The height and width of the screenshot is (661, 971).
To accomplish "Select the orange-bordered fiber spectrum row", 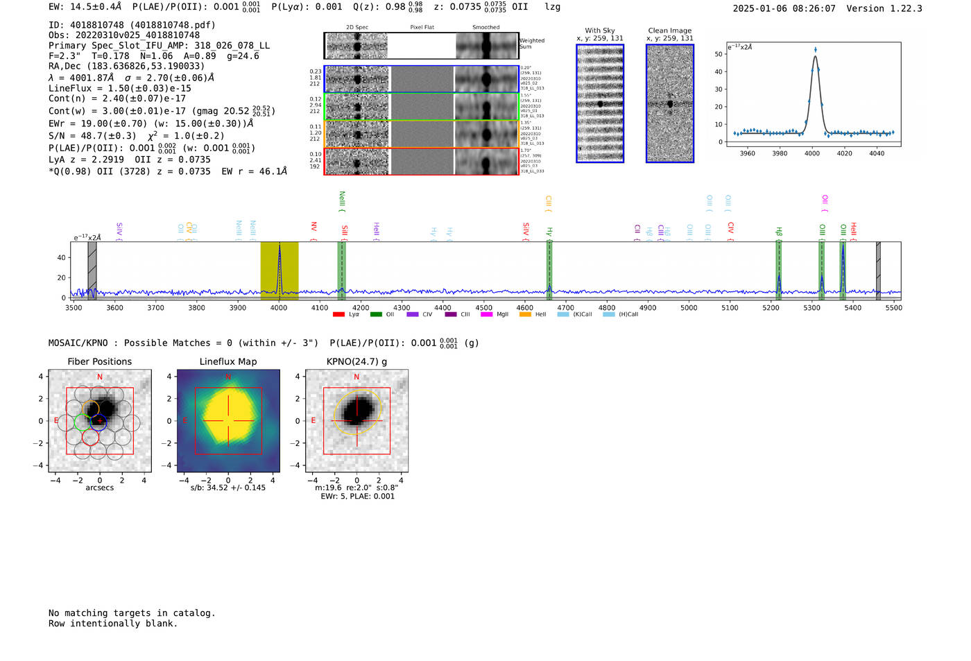I will [422, 134].
